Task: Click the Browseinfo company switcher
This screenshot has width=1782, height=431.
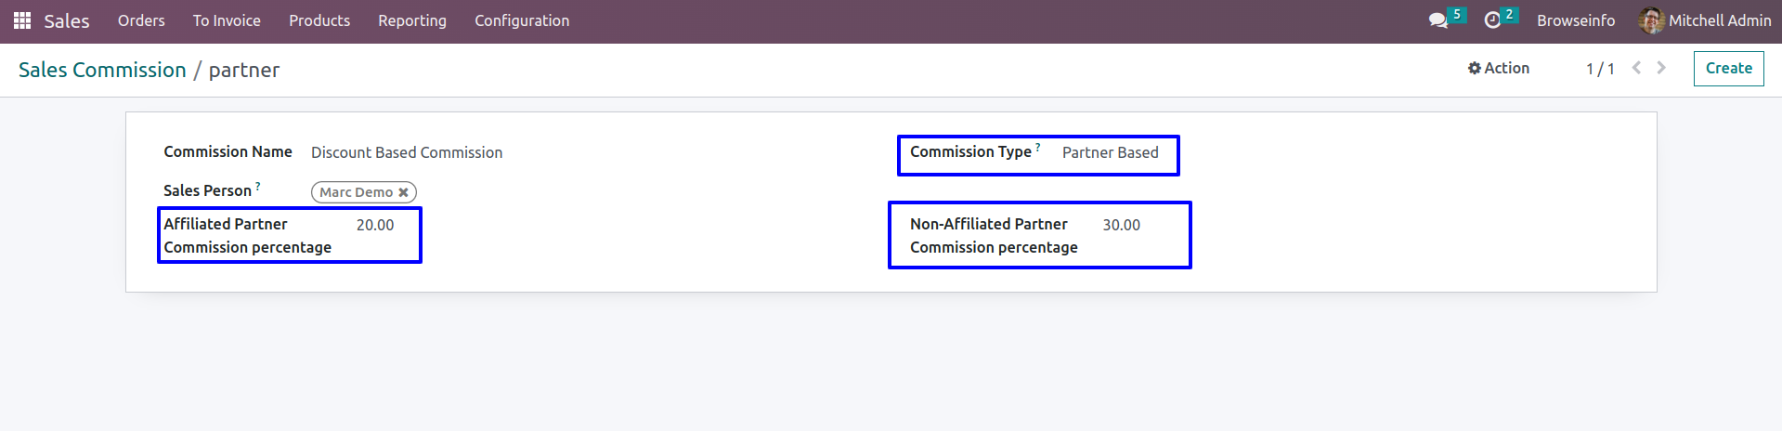Action: (1576, 20)
